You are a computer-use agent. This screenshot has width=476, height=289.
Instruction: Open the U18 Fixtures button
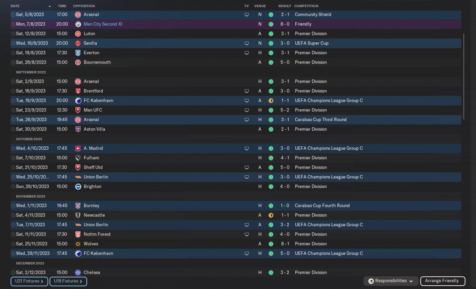click(x=68, y=282)
